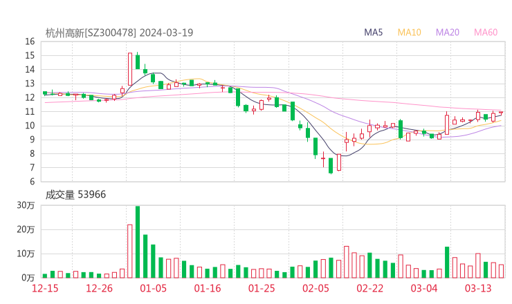Click the price axis value 8
The image size is (512, 304).
tap(32, 153)
